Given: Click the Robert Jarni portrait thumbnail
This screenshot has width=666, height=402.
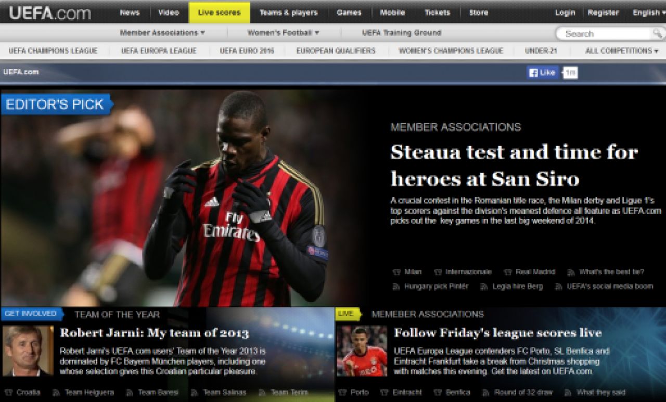Looking at the screenshot, I should click(28, 351).
